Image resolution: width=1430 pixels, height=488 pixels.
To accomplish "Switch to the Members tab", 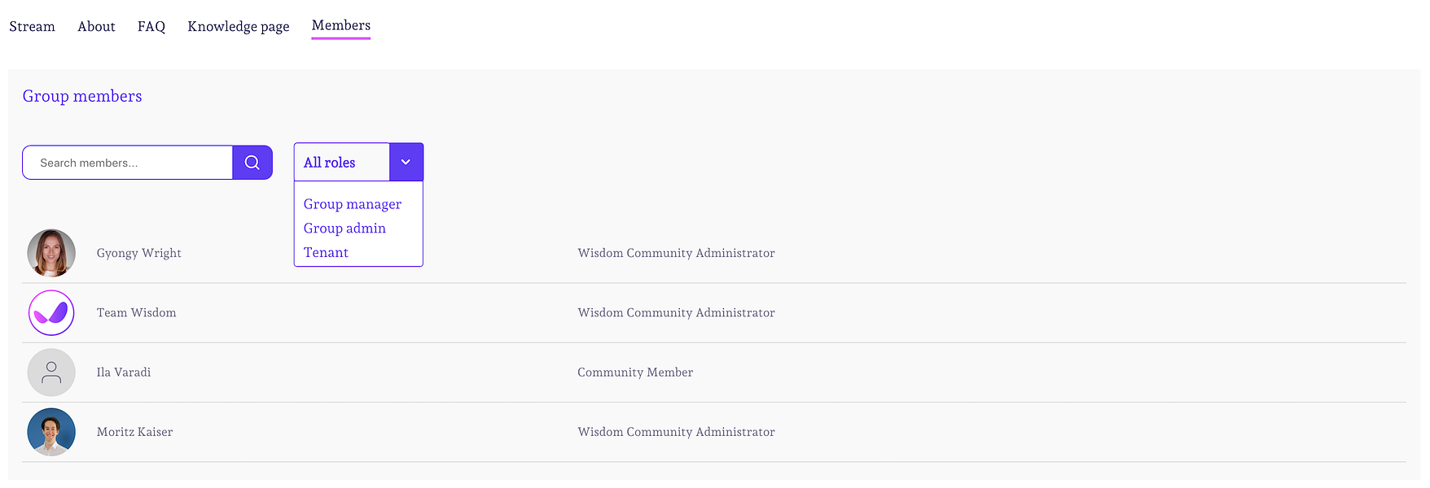I will point(340,25).
